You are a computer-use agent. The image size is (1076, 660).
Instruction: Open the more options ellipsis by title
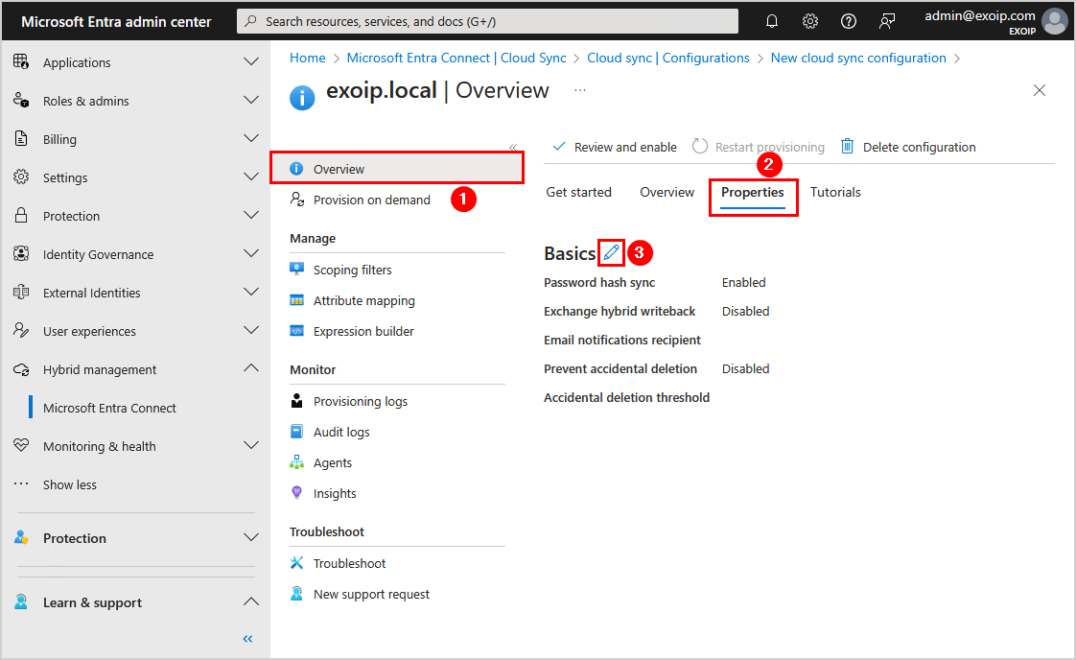point(580,90)
